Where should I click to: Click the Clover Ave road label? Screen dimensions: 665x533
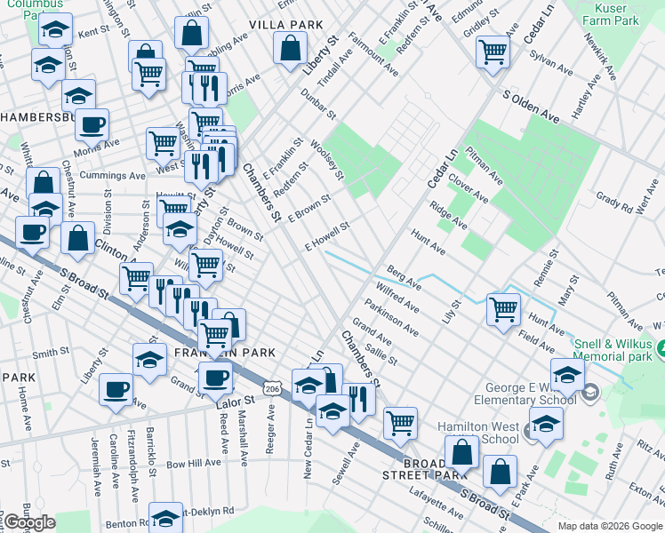tap(469, 189)
